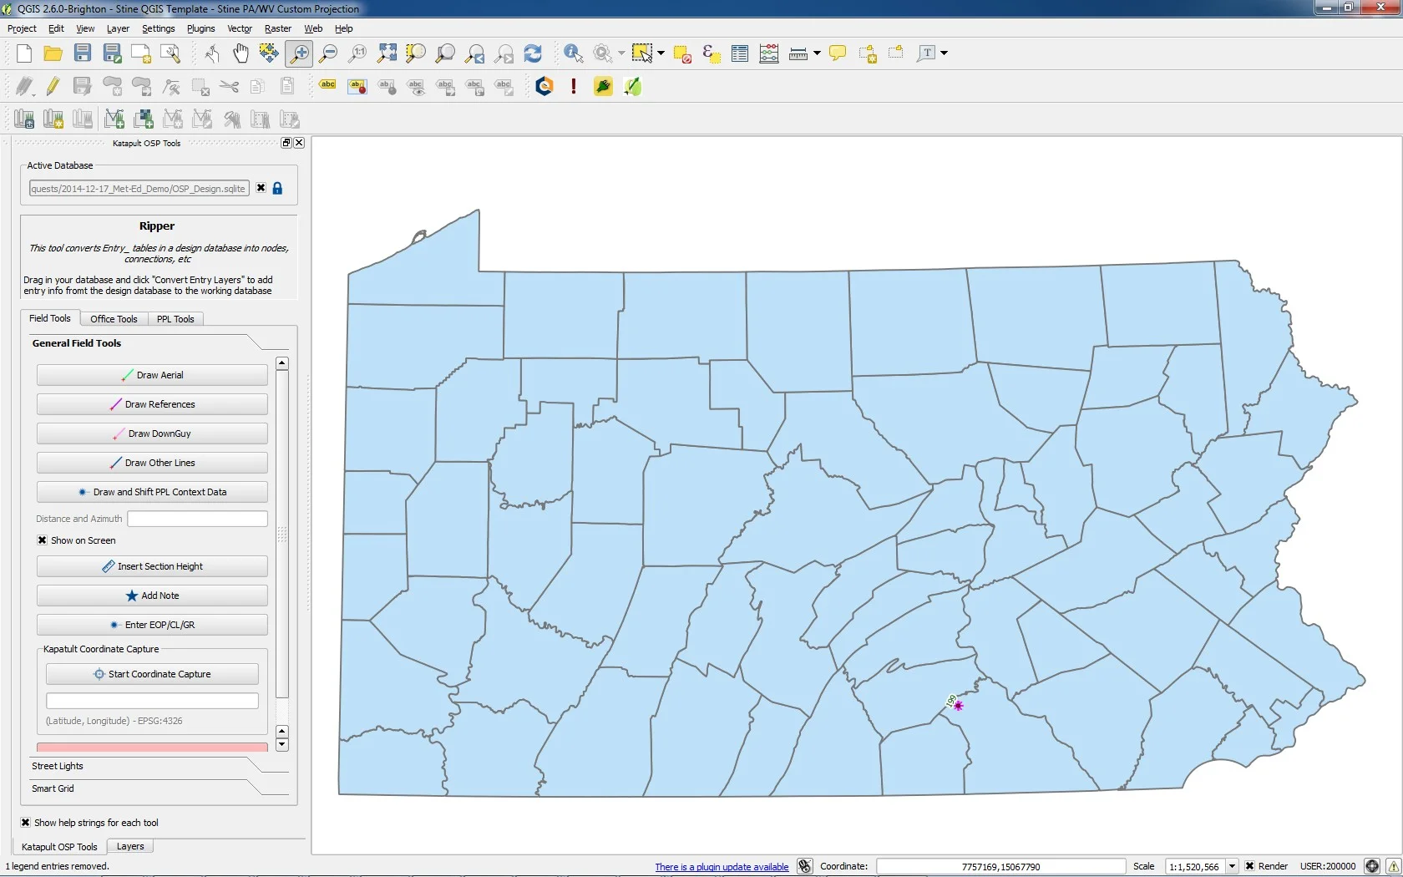This screenshot has width=1403, height=877.
Task: Click the Draw DownGuy button
Action: coord(152,433)
